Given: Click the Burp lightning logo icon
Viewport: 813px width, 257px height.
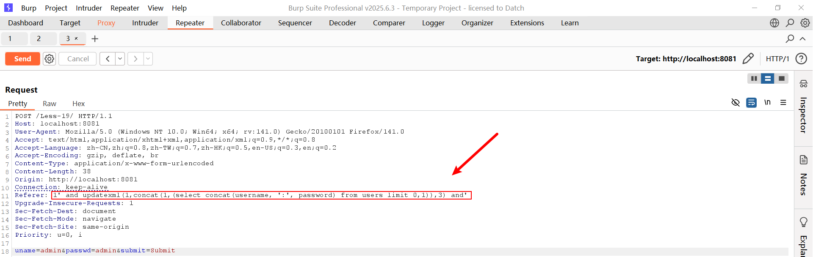Looking at the screenshot, I should coord(8,8).
